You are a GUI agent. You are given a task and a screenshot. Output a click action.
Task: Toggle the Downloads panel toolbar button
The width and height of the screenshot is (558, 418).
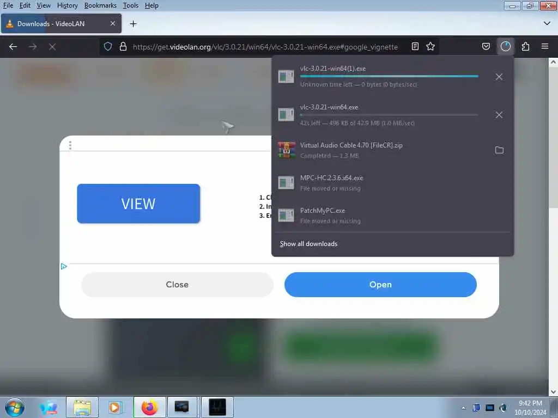[x=505, y=47]
